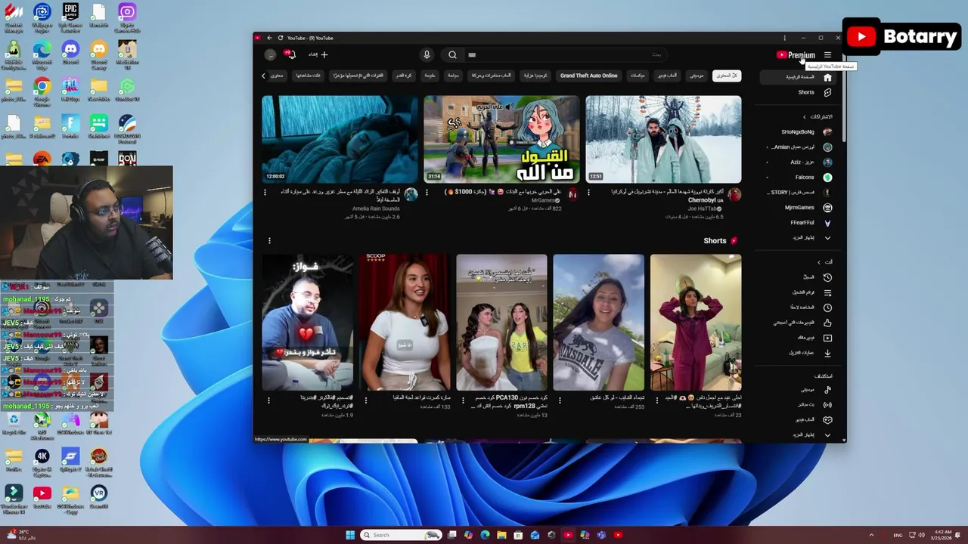The height and width of the screenshot is (544, 968).
Task: Open the account avatar menu
Action: coord(270,54)
